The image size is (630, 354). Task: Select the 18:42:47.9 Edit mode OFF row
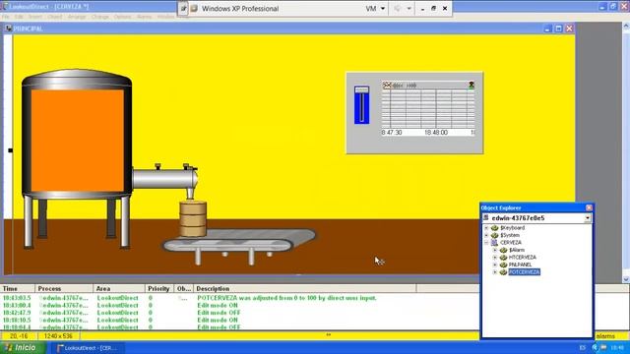(240, 313)
